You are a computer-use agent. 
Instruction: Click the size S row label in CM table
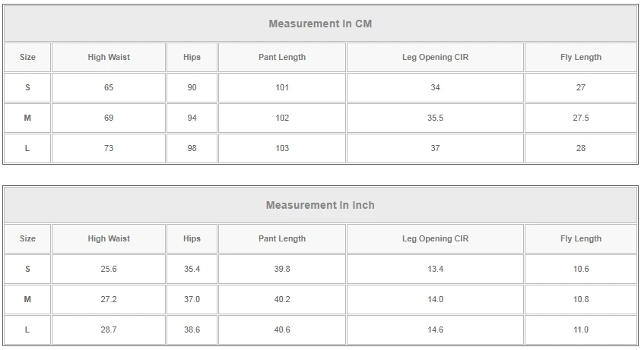click(27, 88)
